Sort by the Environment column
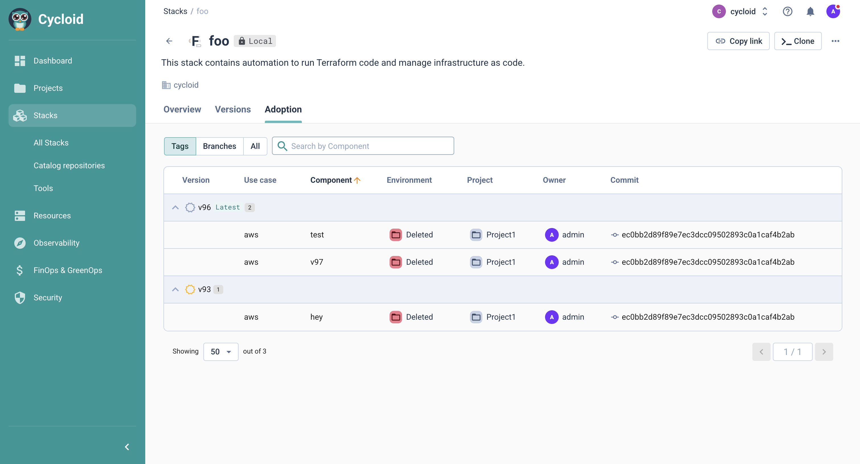 409,180
